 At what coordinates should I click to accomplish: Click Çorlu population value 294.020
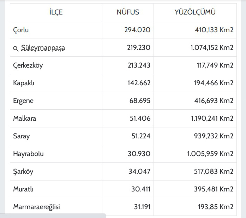[x=137, y=30]
